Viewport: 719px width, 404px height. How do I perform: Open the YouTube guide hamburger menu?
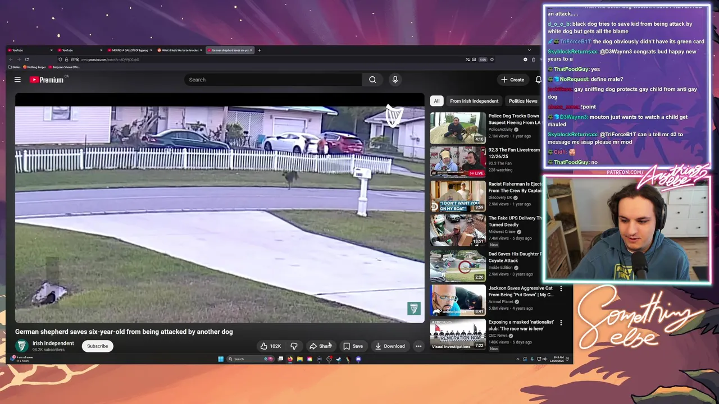coord(17,80)
